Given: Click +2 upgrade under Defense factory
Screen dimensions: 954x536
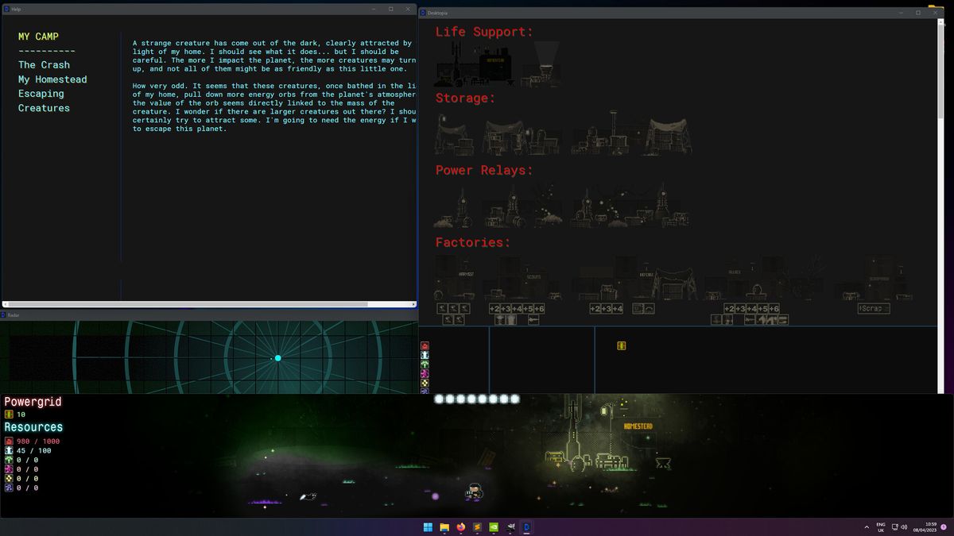Looking at the screenshot, I should click(595, 309).
